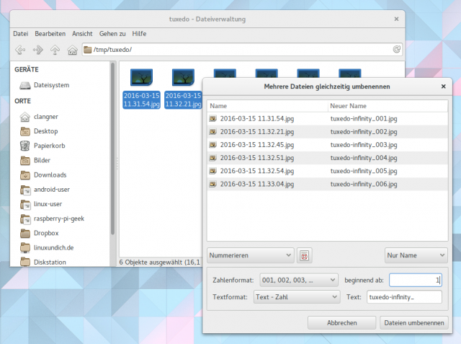Click the Dateien umbenennen button
The width and height of the screenshot is (461, 344).
click(x=413, y=323)
